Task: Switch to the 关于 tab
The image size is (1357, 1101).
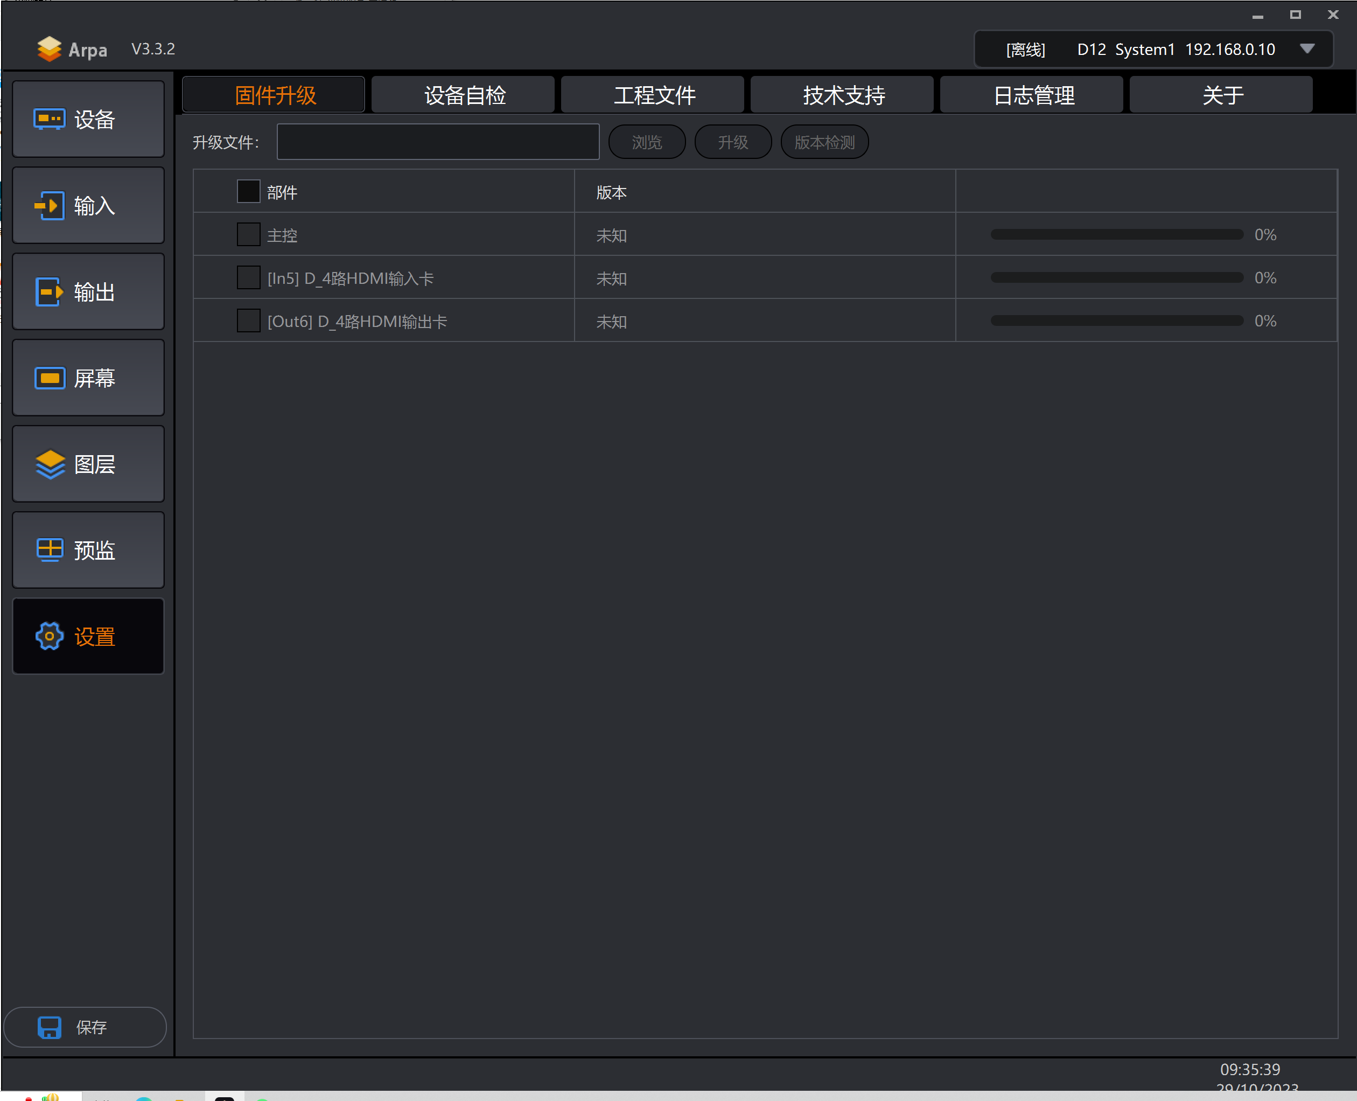Action: pyautogui.click(x=1222, y=95)
